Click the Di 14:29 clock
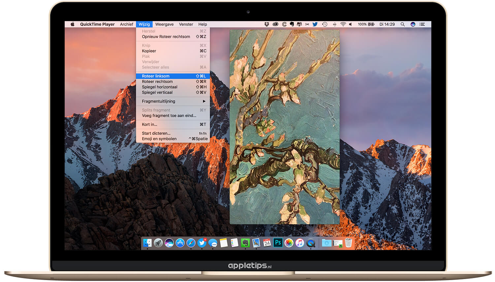This screenshot has width=495, height=282. (387, 24)
